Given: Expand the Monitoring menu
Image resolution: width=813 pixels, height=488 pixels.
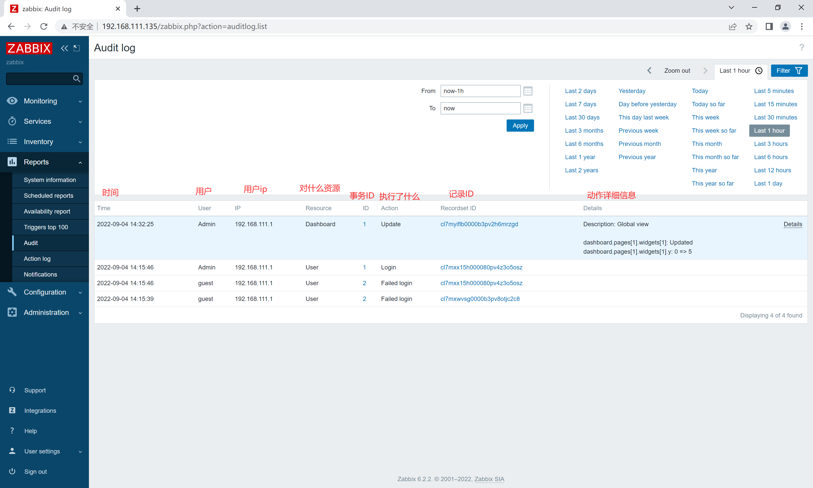Looking at the screenshot, I should coord(80,101).
